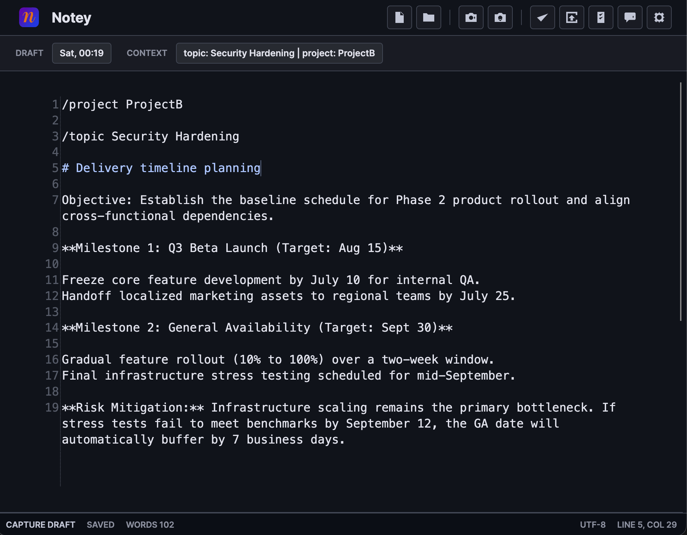Click the export upload arrow icon
This screenshot has width=687, height=535.
[x=572, y=17]
